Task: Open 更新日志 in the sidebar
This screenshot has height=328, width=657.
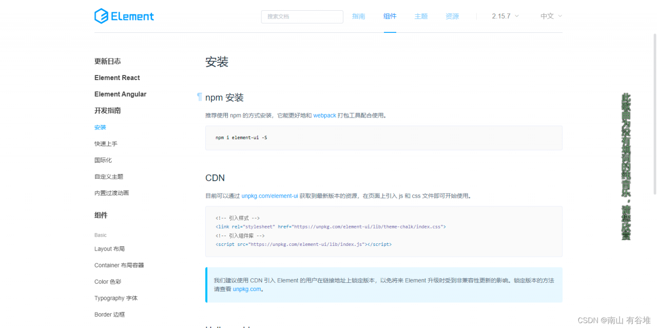Action: coord(108,61)
